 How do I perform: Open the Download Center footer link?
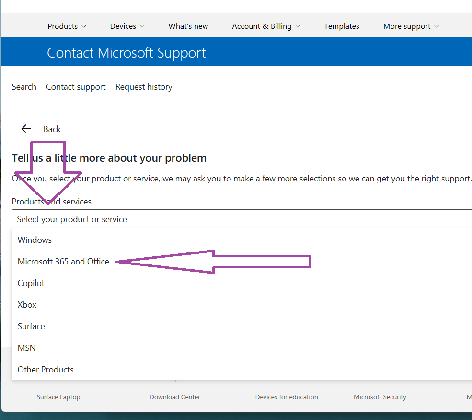175,397
